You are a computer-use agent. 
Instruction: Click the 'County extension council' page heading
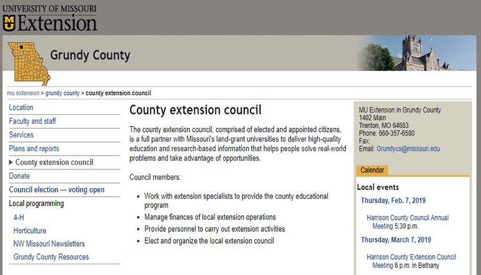coord(196,110)
